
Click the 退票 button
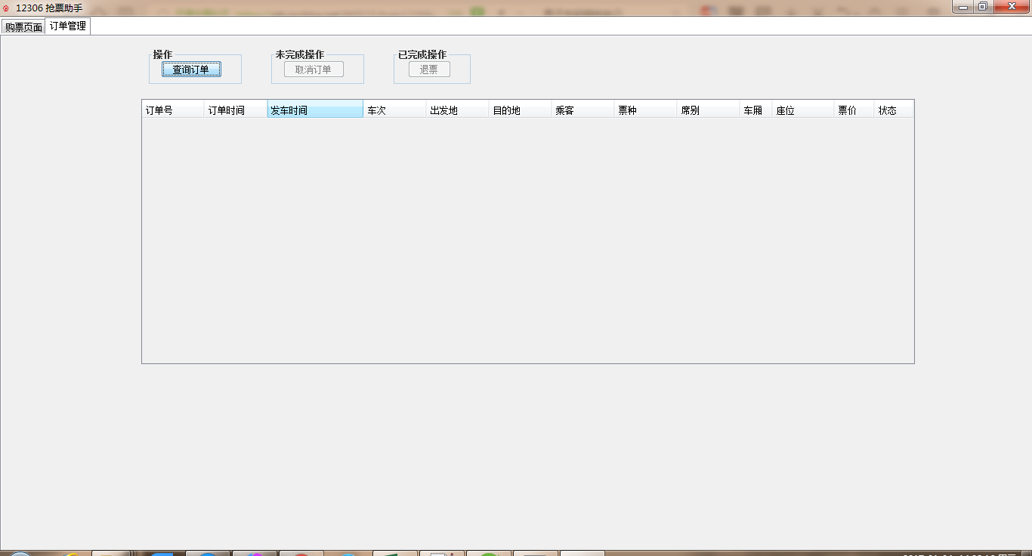(x=429, y=69)
